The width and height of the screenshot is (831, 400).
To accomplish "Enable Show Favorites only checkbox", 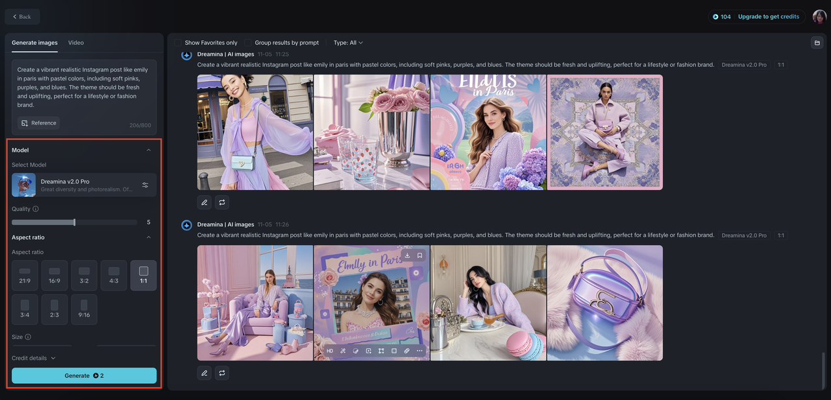I will (x=178, y=43).
